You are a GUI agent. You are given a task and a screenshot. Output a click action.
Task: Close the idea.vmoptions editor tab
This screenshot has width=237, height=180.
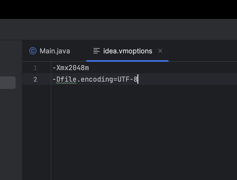coord(160,51)
